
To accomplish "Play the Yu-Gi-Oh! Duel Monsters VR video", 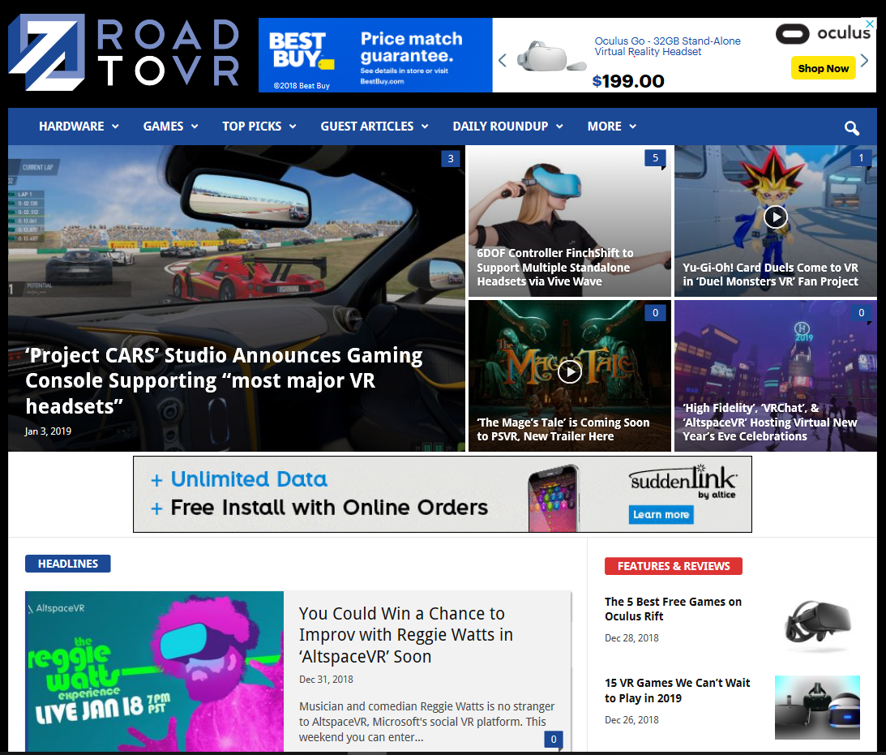I will (775, 217).
